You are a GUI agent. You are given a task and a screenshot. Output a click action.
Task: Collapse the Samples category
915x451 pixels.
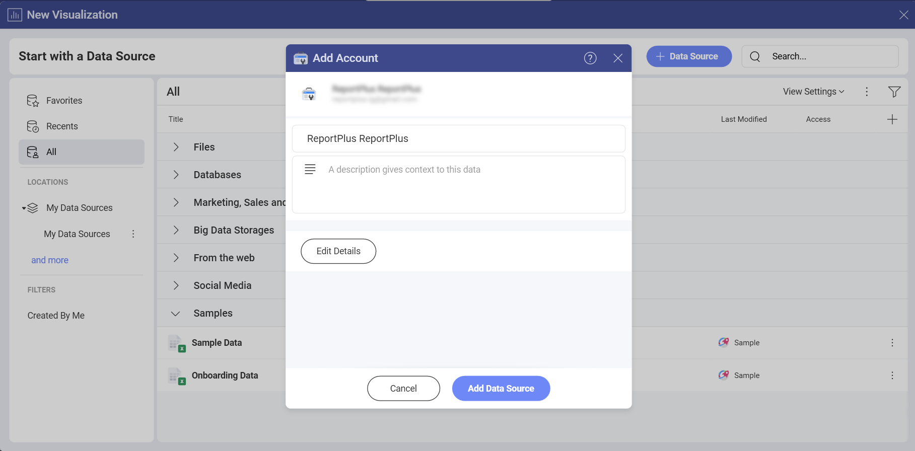tap(176, 314)
